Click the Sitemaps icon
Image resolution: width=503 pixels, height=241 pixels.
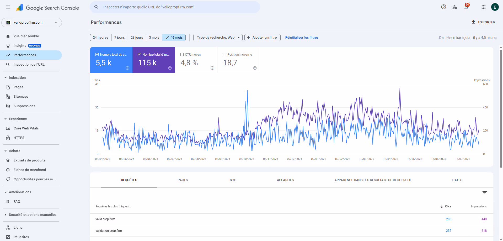coord(8,97)
